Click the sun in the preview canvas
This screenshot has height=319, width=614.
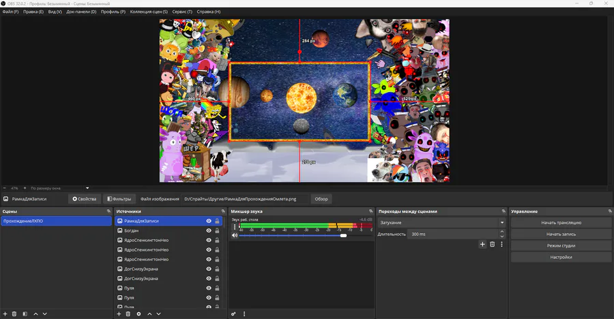pyautogui.click(x=301, y=98)
